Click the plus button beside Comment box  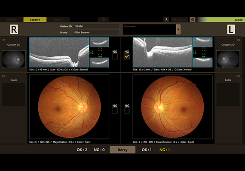click(178, 29)
